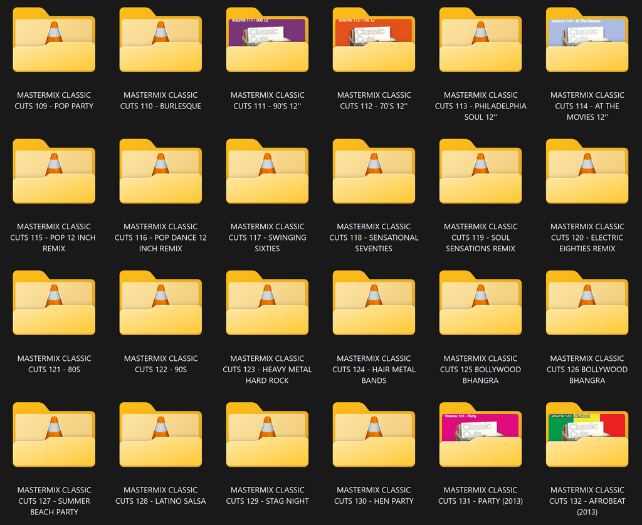Select the 128 Latino Salsa folder icon
The height and width of the screenshot is (525, 642).
pyautogui.click(x=160, y=435)
